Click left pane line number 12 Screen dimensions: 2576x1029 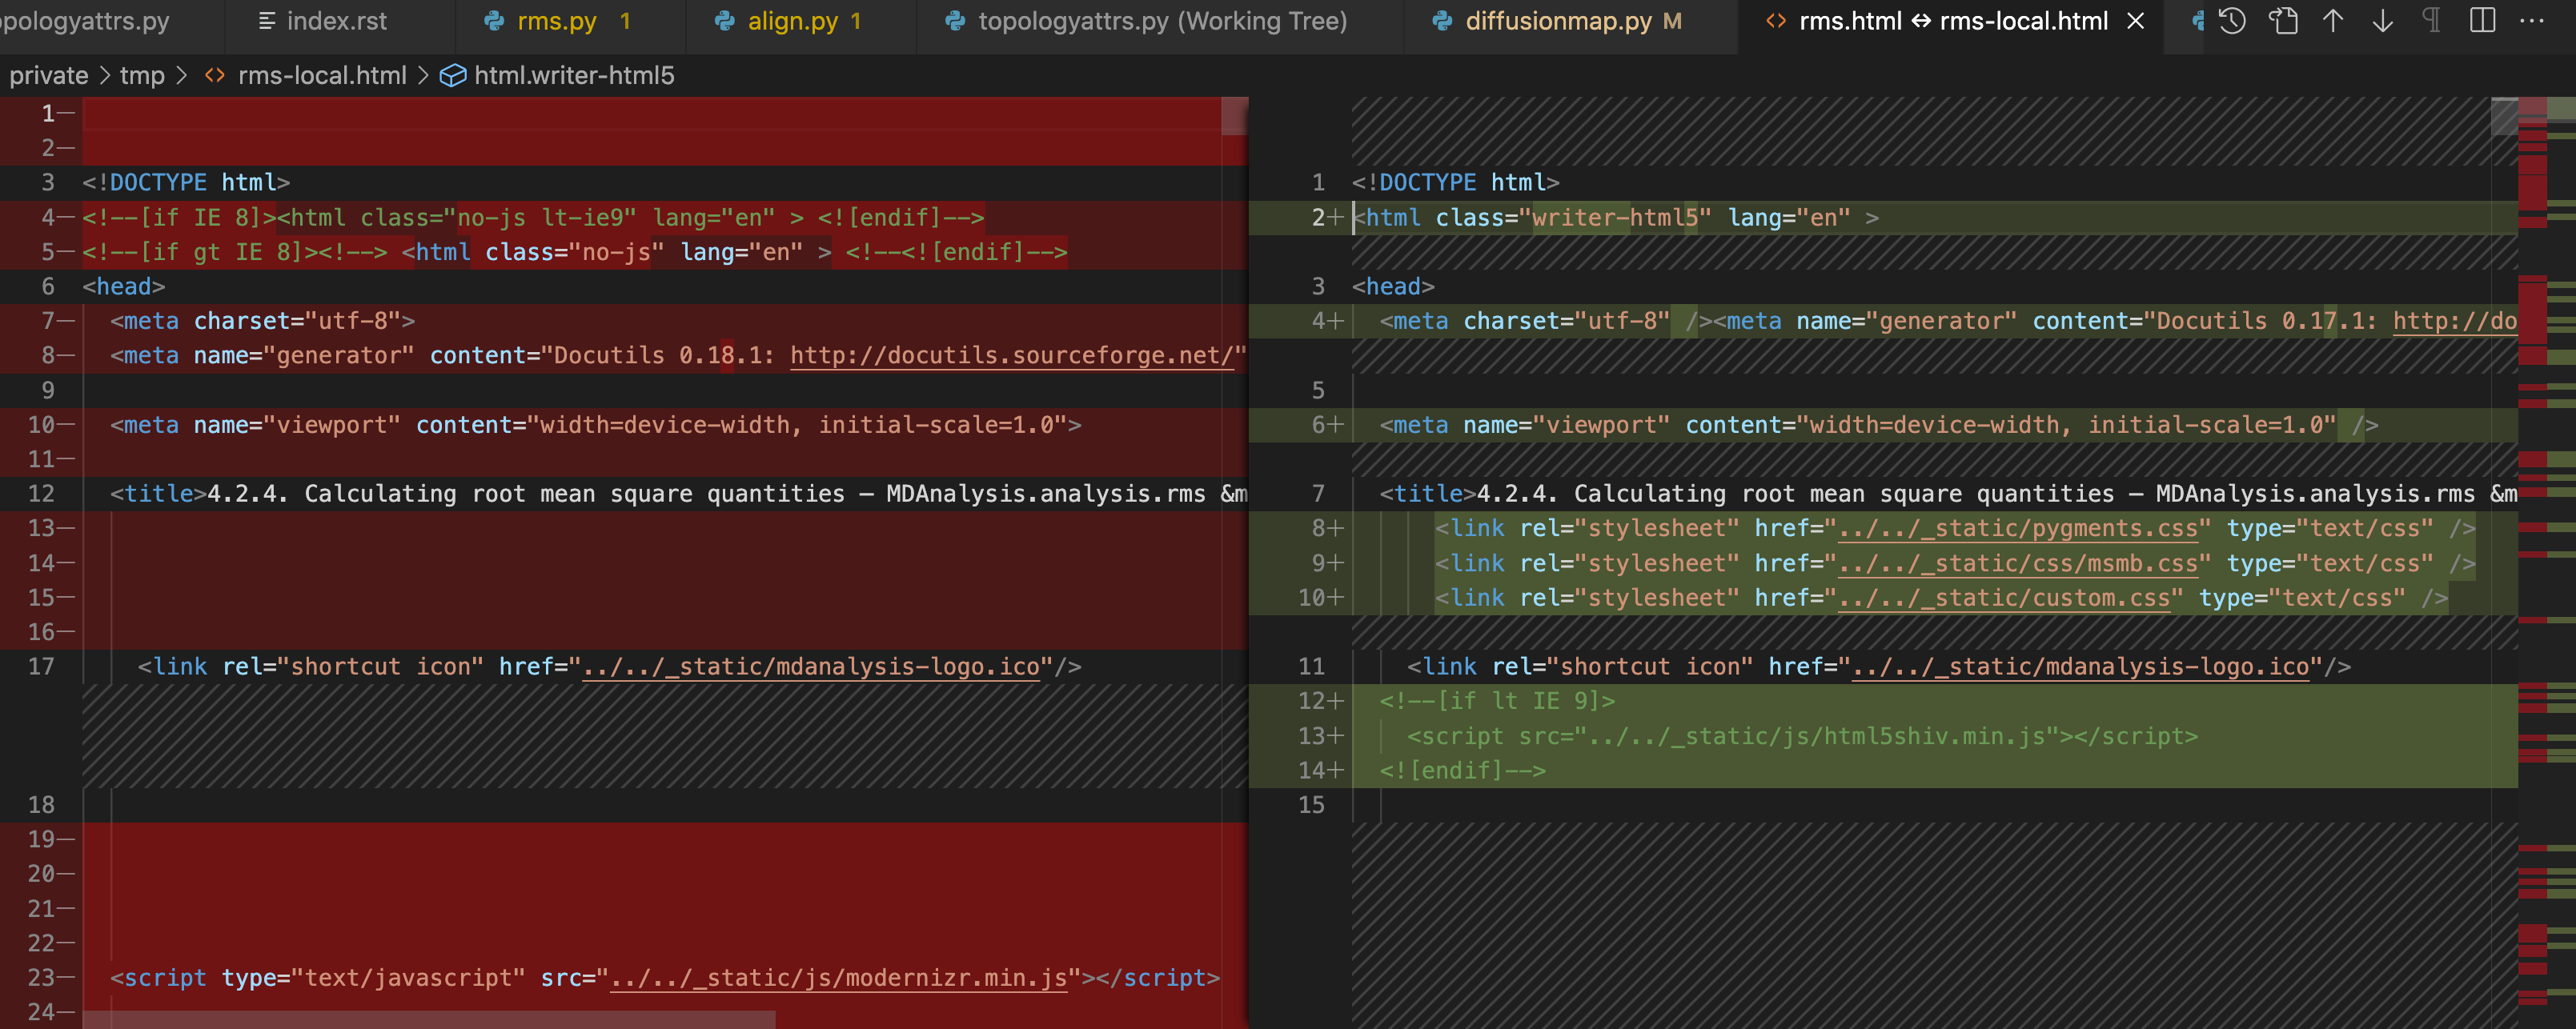(x=41, y=493)
